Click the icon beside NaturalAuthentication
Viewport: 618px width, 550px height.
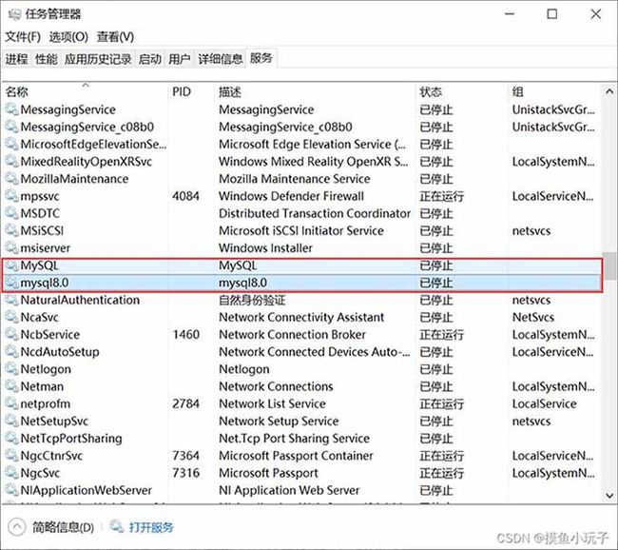pyautogui.click(x=11, y=300)
